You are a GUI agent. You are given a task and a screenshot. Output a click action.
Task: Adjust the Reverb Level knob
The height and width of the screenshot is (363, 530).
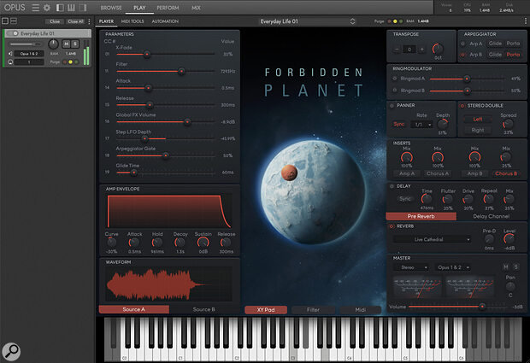point(509,239)
